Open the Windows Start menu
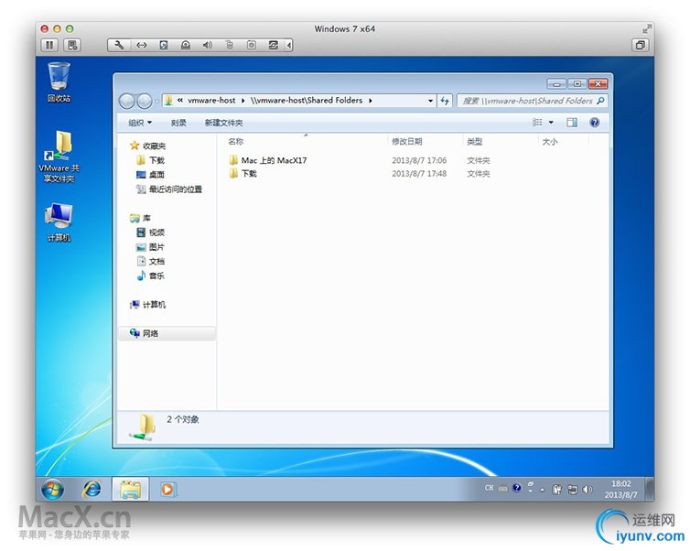Viewport: 690px width, 551px height. (52, 489)
